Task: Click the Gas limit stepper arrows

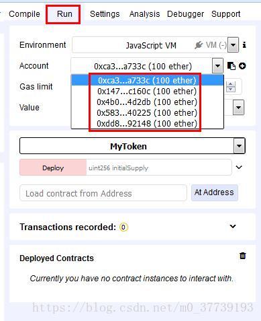Action: 231,87
